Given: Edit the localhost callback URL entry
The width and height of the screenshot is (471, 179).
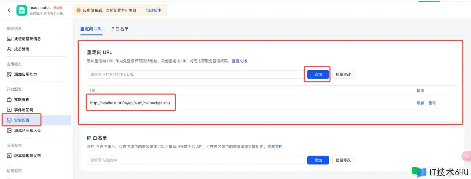Looking at the screenshot, I should [420, 103].
